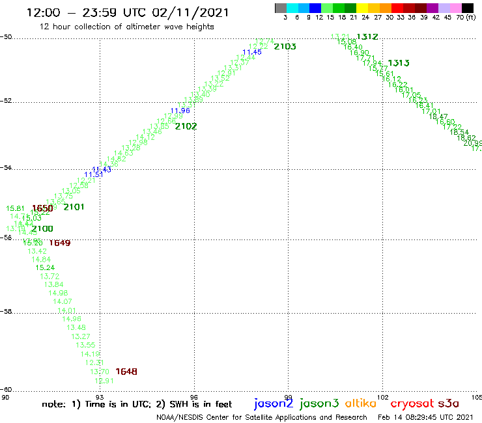Image resolution: width=482 pixels, height=423 pixels.
Task: Click the wave height value '15.81'
Action: (x=15, y=209)
